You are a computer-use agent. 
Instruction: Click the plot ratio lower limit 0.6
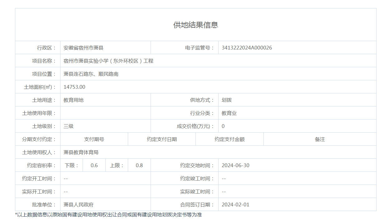point(94,165)
